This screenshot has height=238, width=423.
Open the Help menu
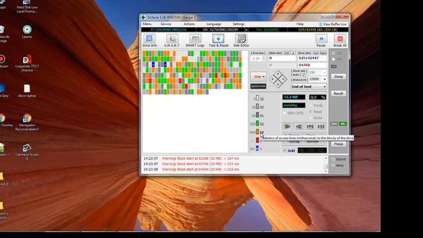(300, 24)
